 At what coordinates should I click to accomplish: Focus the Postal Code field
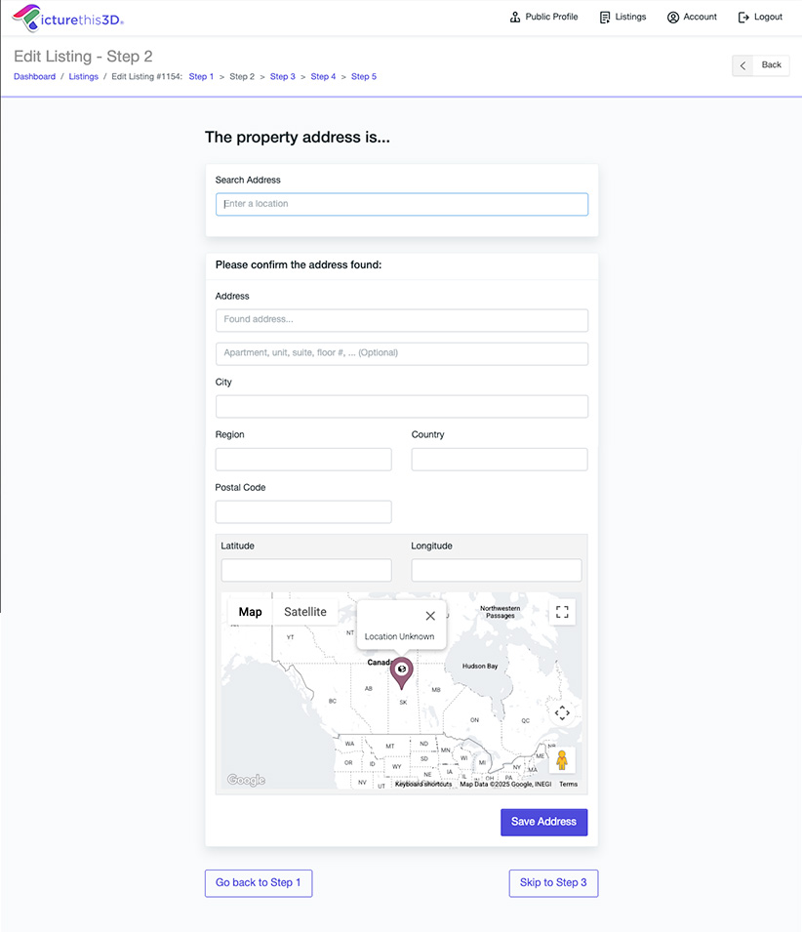tap(303, 511)
